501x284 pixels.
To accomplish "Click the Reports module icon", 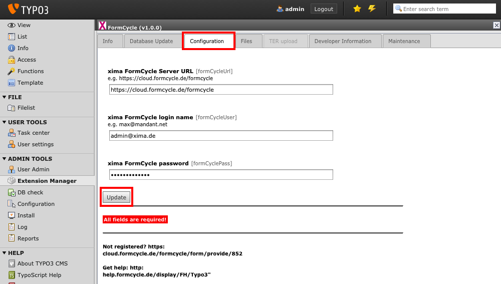I will click(12, 238).
